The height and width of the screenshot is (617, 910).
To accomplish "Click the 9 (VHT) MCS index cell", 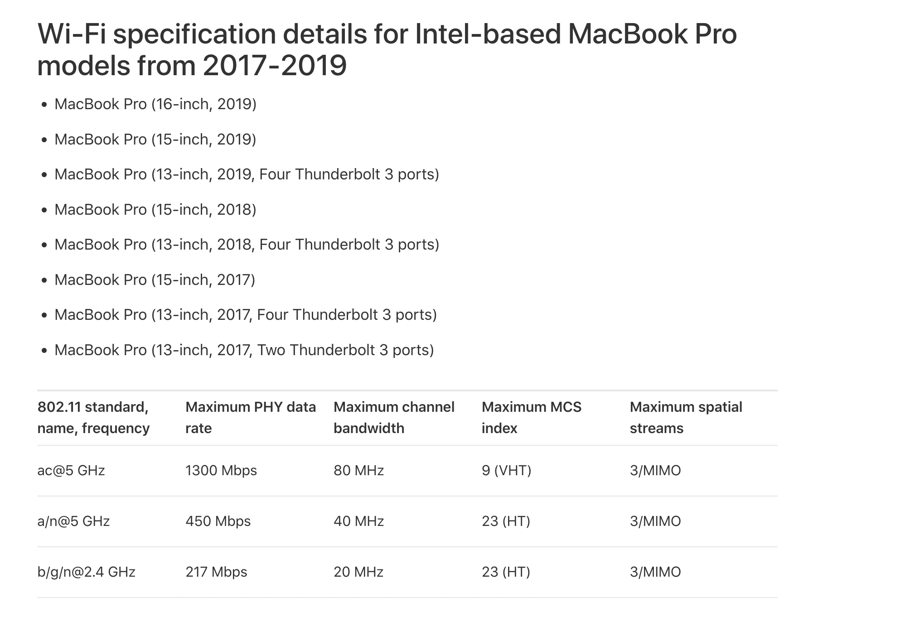I will pos(507,471).
